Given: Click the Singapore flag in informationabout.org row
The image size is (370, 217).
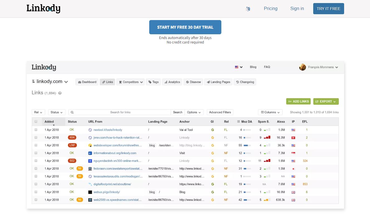Looking at the screenshot, I should point(293,153).
